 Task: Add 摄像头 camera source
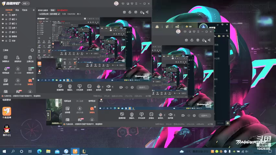[70, 87]
